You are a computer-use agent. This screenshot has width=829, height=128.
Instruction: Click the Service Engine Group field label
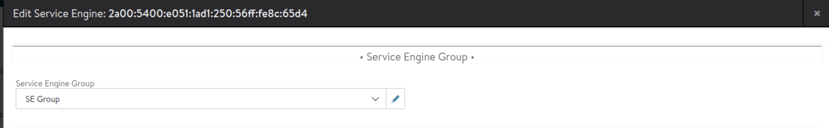(55, 83)
